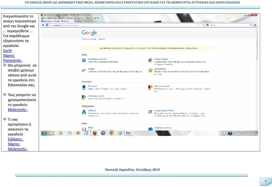
Task: Click the Chrome icon in the taskbar
Action: pos(112,133)
